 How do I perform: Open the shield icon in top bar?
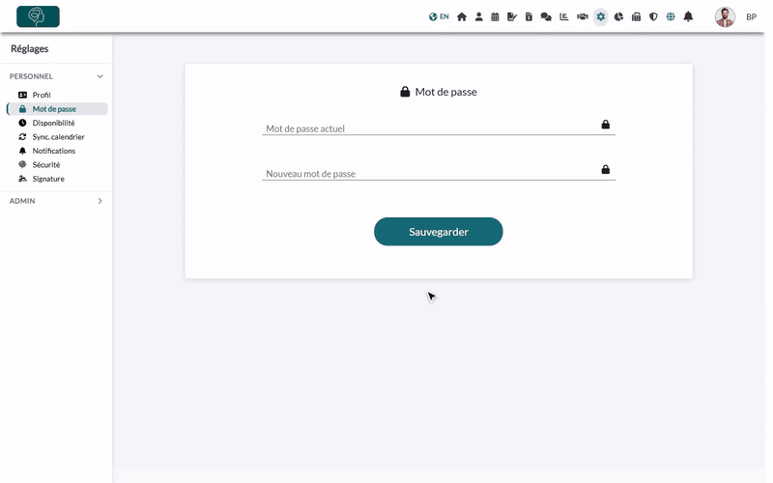click(x=653, y=16)
